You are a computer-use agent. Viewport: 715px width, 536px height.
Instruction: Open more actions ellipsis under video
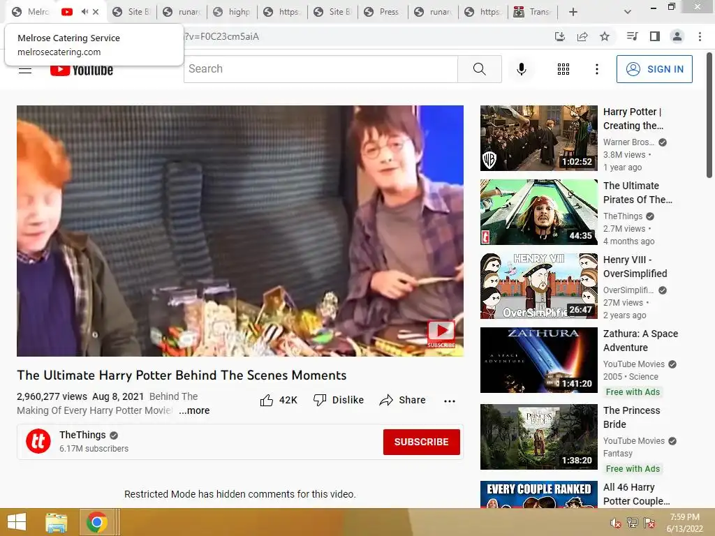[450, 401]
